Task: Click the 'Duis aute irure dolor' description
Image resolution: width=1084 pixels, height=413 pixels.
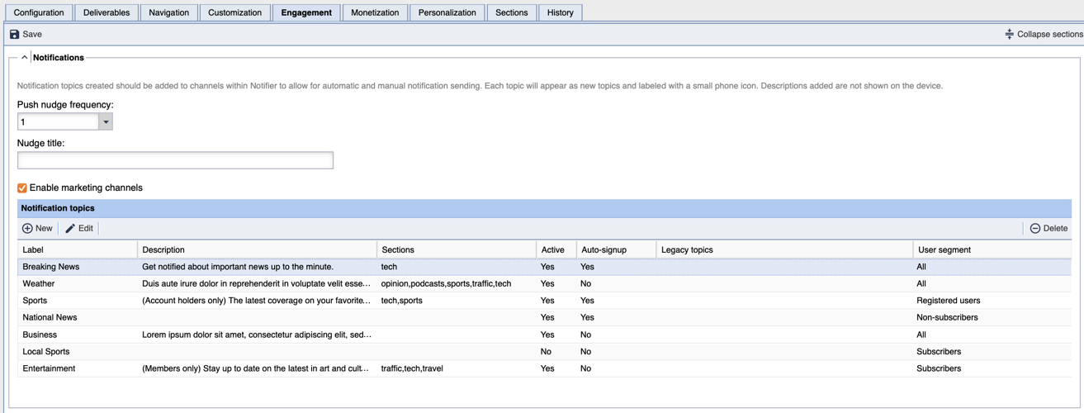Action: [256, 283]
